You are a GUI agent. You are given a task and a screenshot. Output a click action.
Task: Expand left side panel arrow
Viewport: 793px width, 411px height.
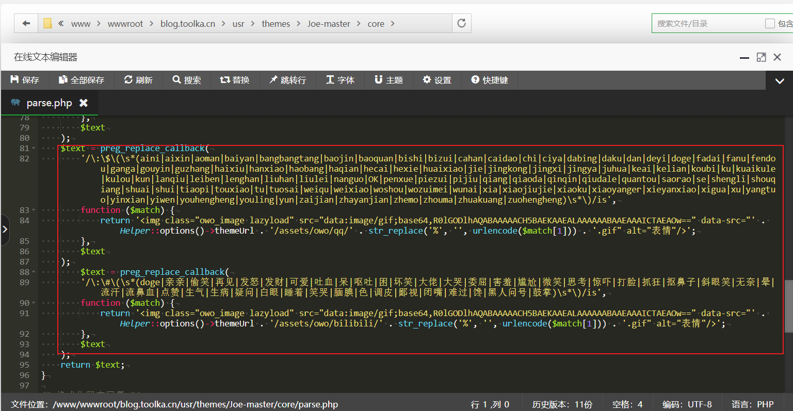5,229
